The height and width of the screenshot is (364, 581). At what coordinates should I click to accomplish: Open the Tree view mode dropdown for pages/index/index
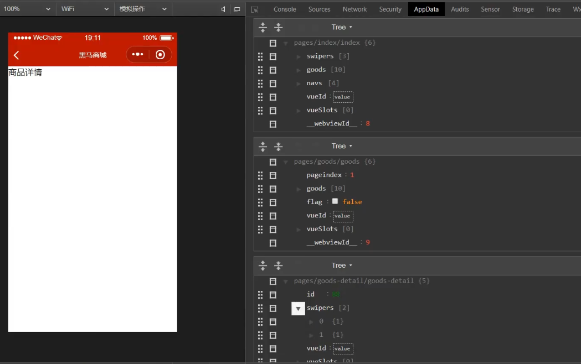pos(342,27)
